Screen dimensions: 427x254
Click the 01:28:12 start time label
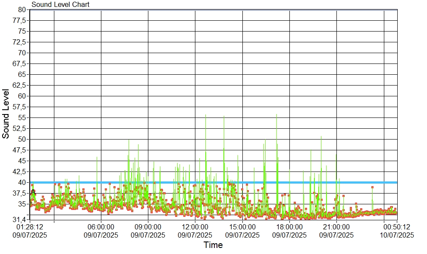30,226
